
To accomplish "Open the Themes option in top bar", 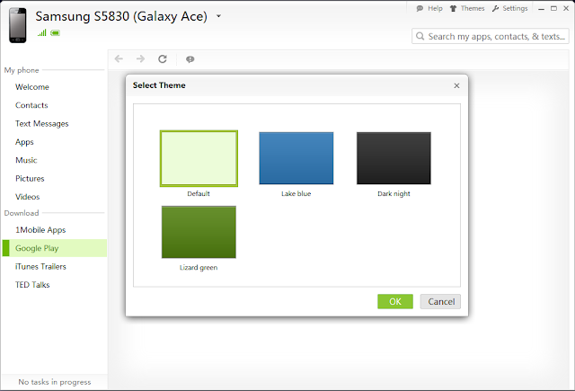I will point(467,8).
